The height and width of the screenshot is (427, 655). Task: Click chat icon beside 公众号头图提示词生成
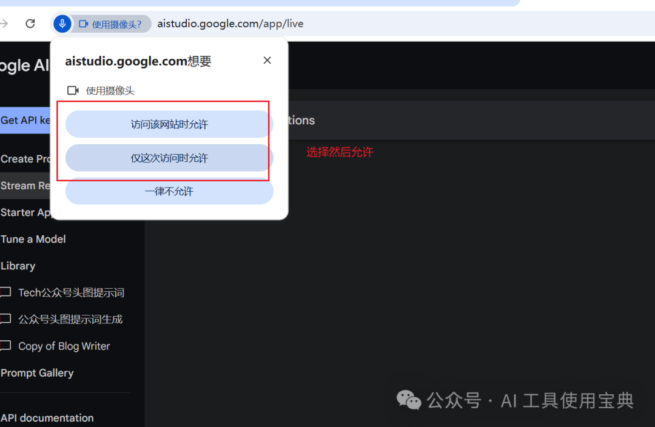[x=5, y=319]
